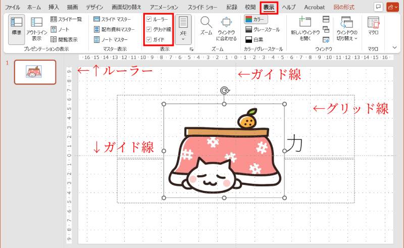
Task: Open the マクロ macros button
Action: point(373,26)
